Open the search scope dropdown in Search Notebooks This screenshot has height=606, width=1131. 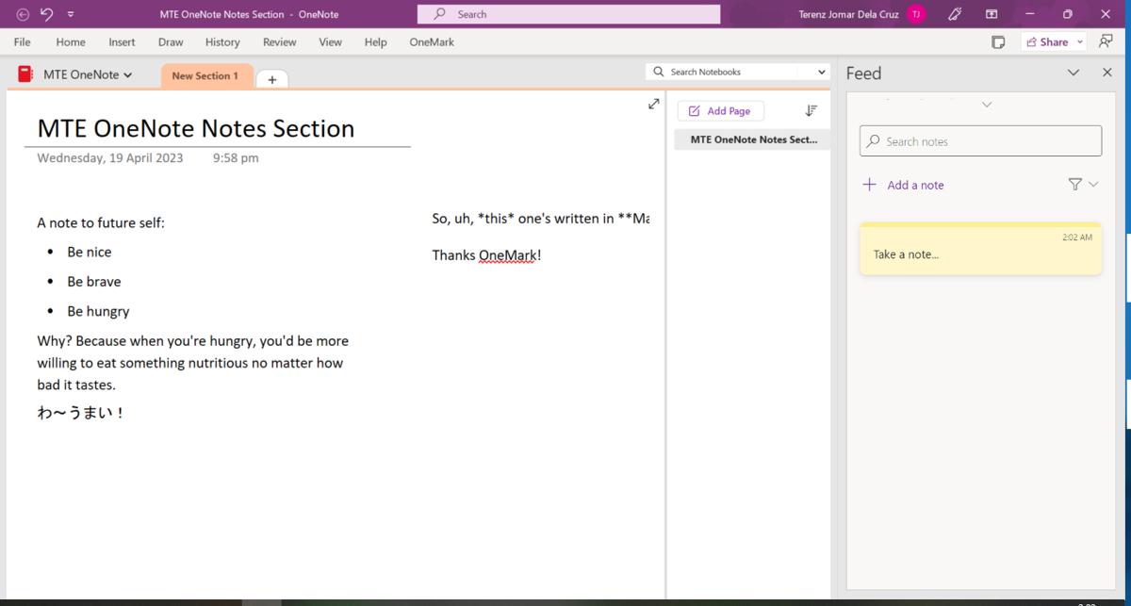tap(819, 71)
